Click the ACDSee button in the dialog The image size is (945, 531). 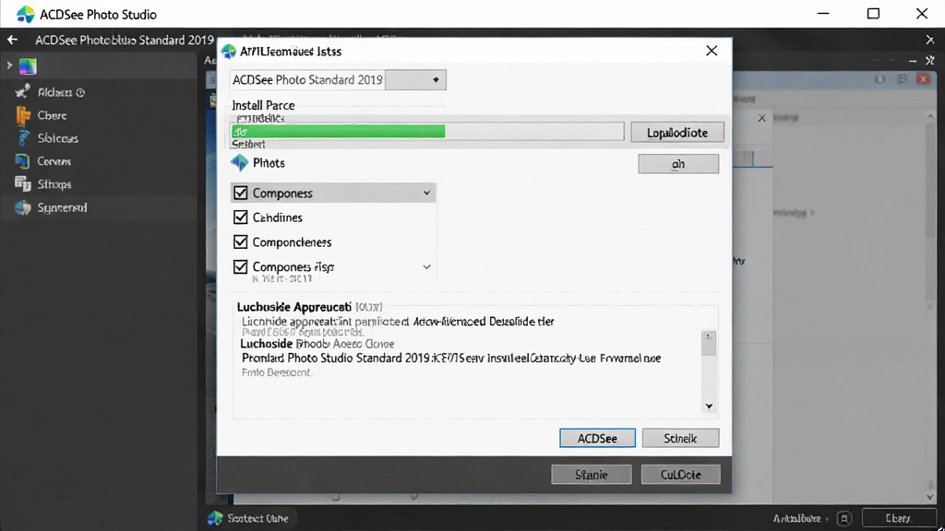pyautogui.click(x=597, y=438)
